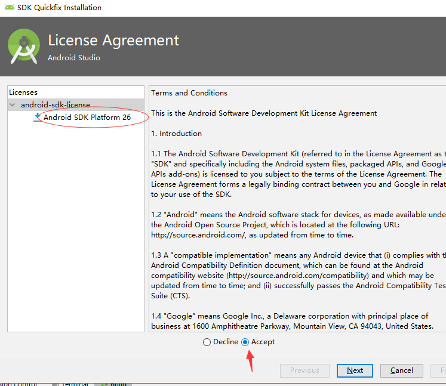Click the Android icon in title bar

coord(9,7)
